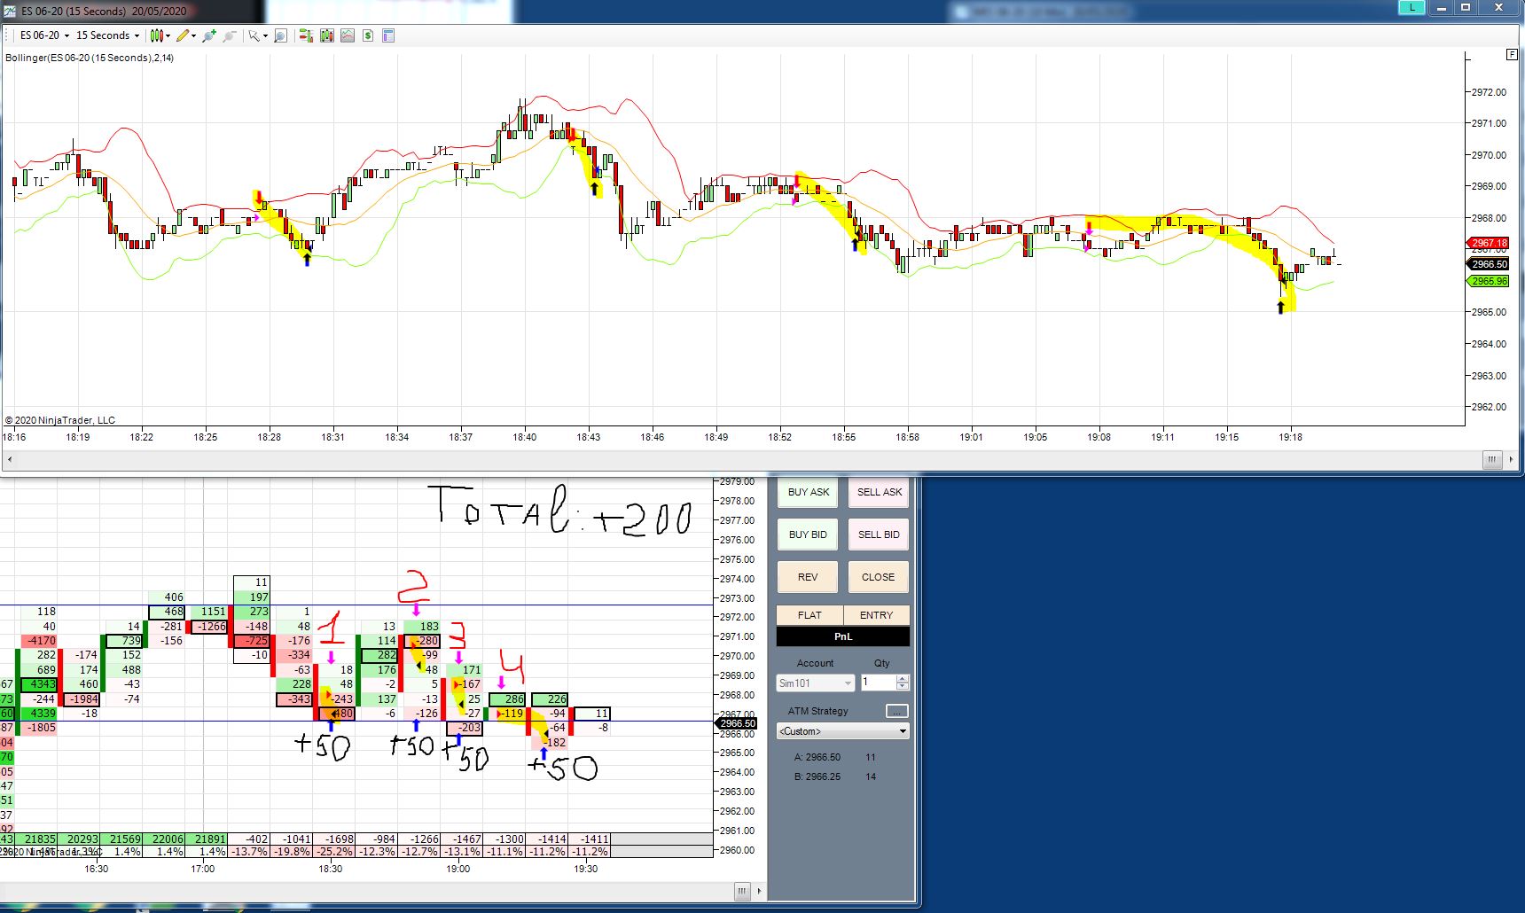The image size is (1525, 913).
Task: Click the red 2967.18 upper band price marker
Action: (x=1489, y=243)
